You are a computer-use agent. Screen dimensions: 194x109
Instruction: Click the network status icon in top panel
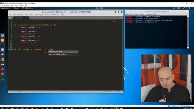click(174, 8)
